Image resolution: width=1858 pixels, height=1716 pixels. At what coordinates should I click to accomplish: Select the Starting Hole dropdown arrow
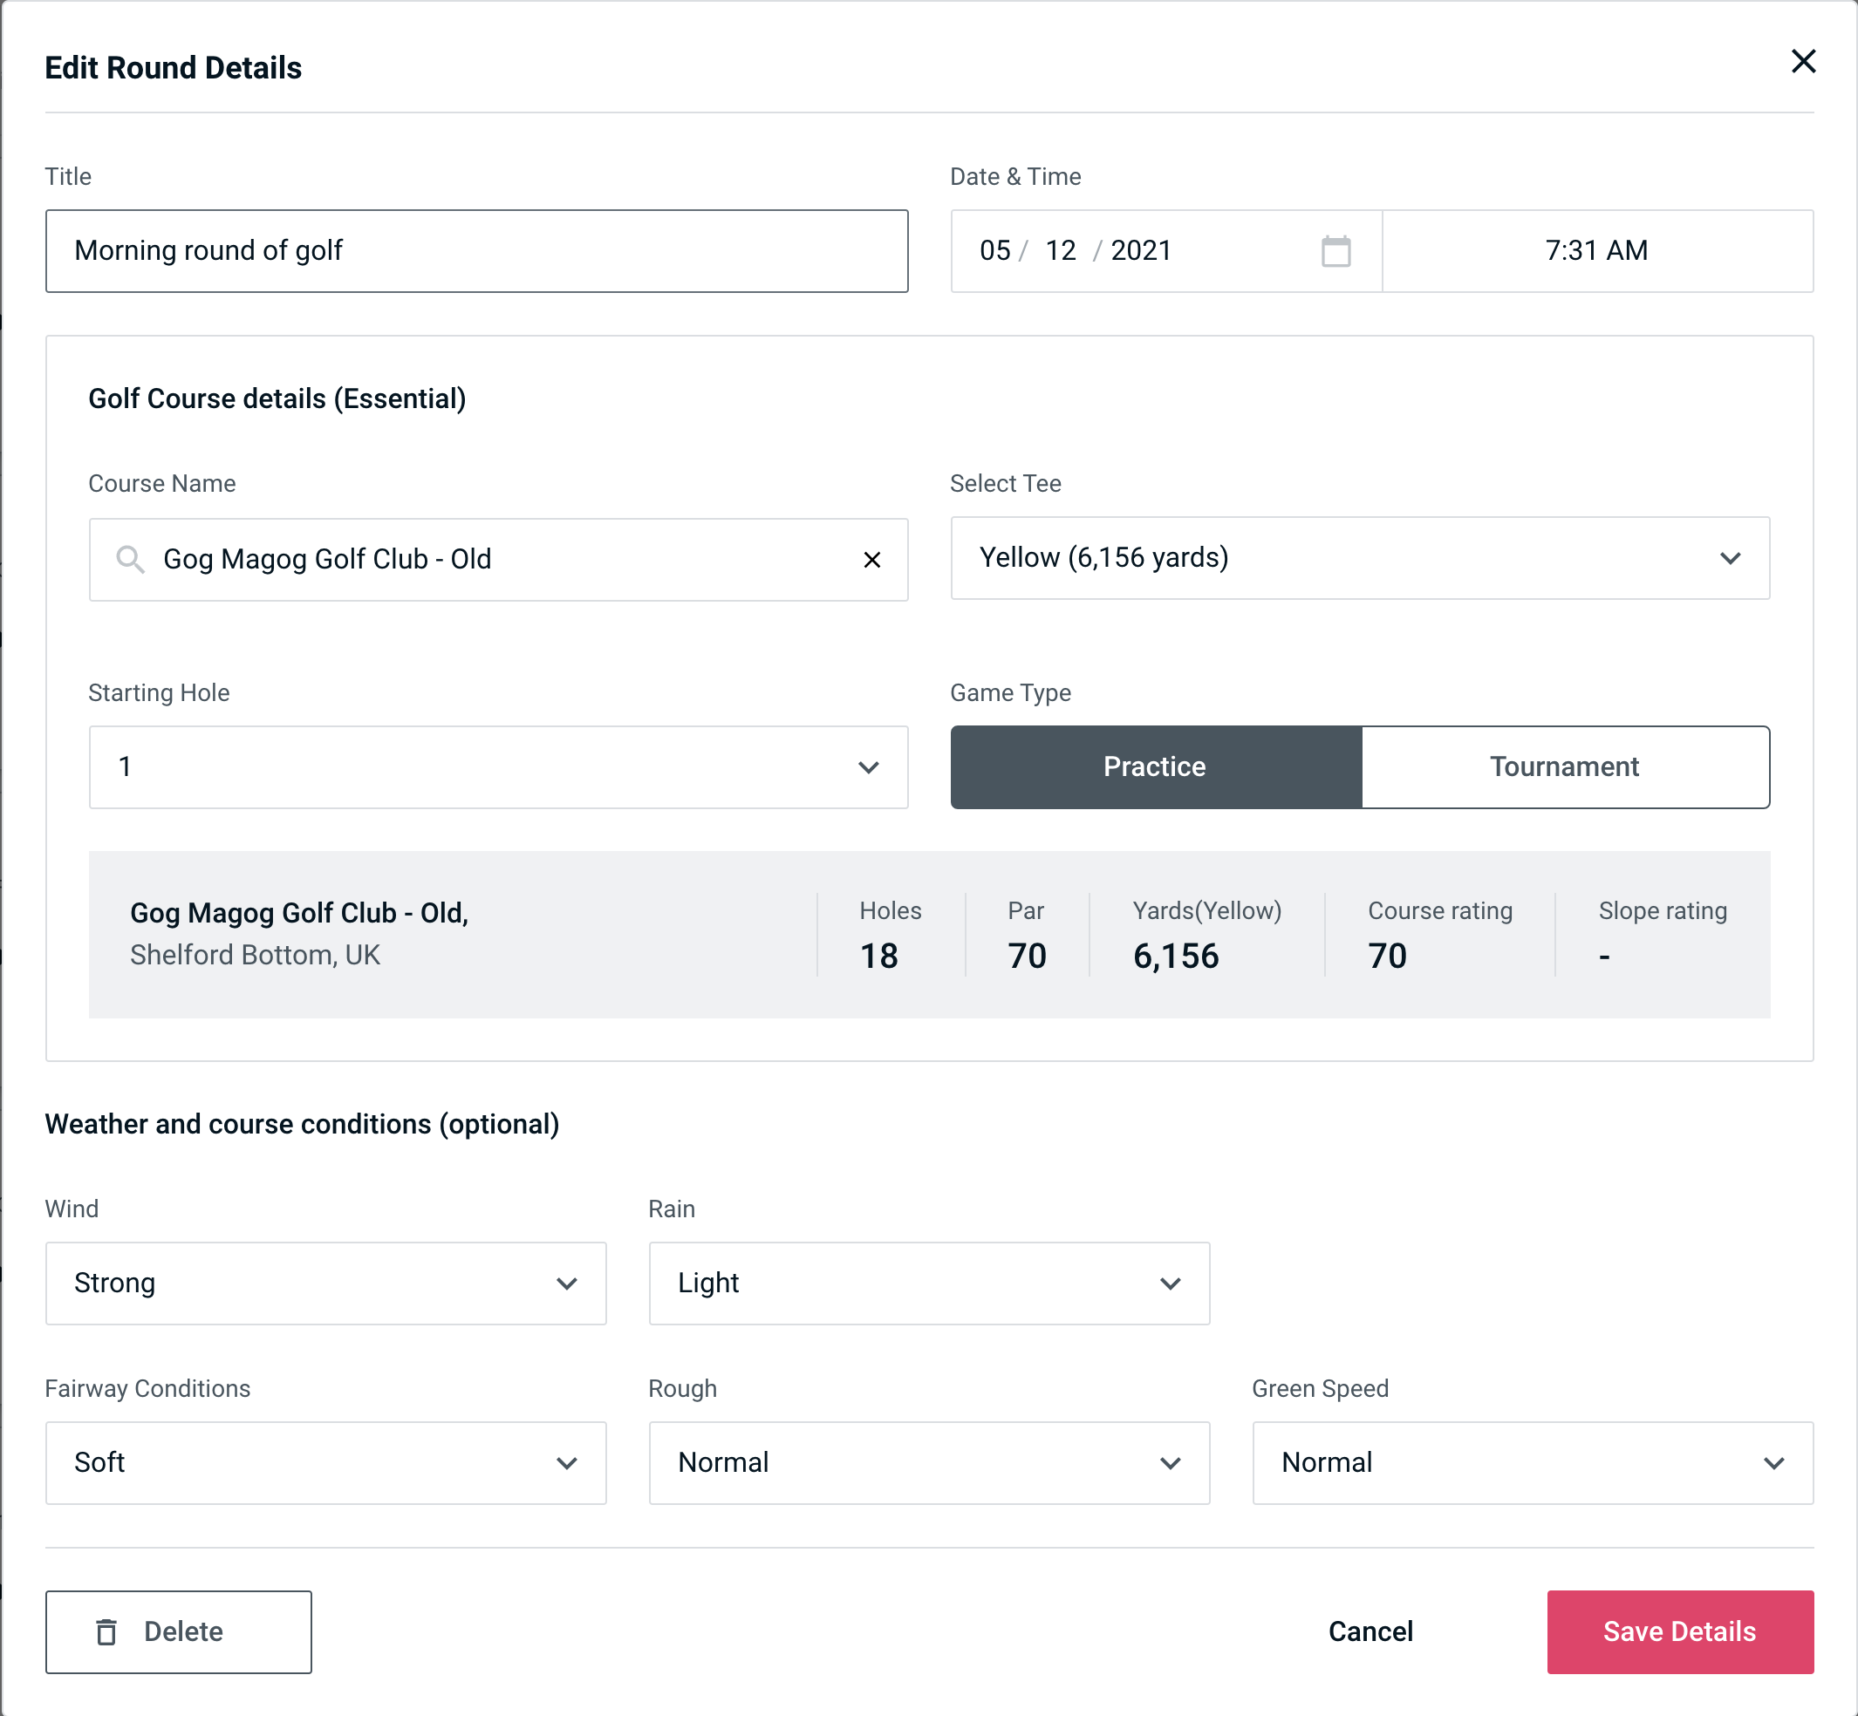coord(867,766)
